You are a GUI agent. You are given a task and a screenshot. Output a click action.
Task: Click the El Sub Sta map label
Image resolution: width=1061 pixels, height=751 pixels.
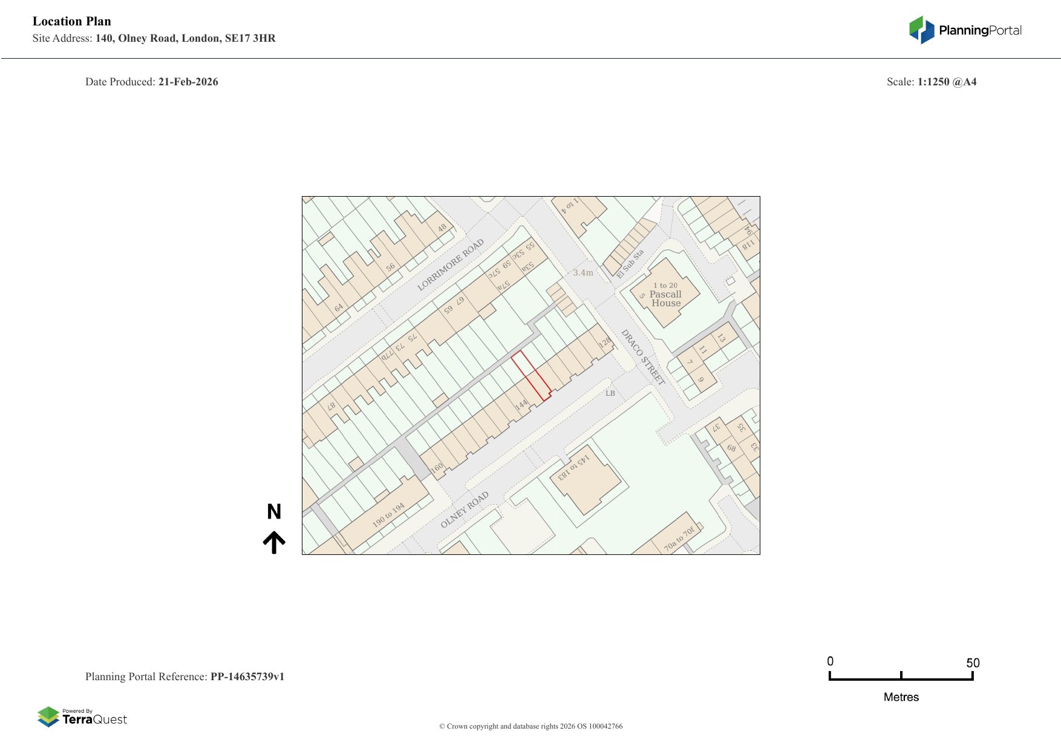(630, 264)
